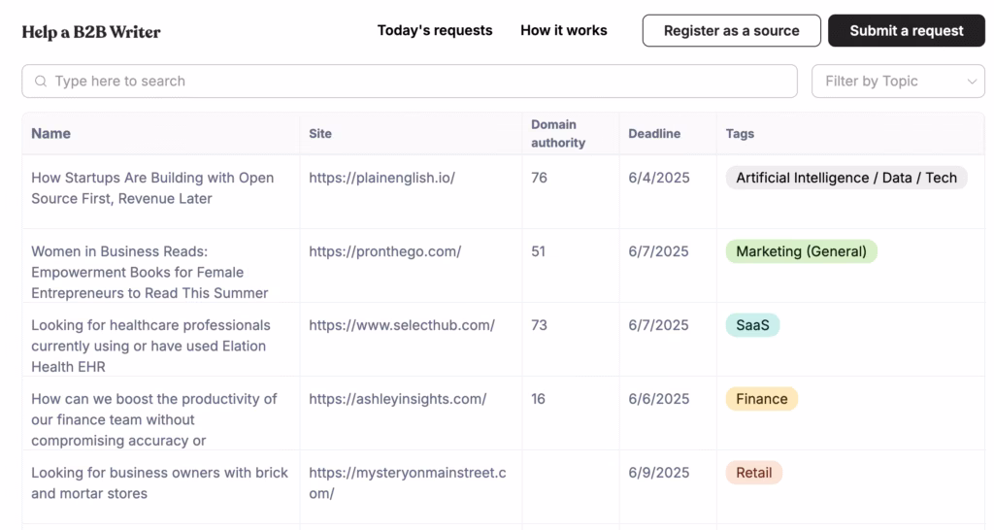The height and width of the screenshot is (530, 994).
Task: Focus the Type here to search field
Action: 417,82
